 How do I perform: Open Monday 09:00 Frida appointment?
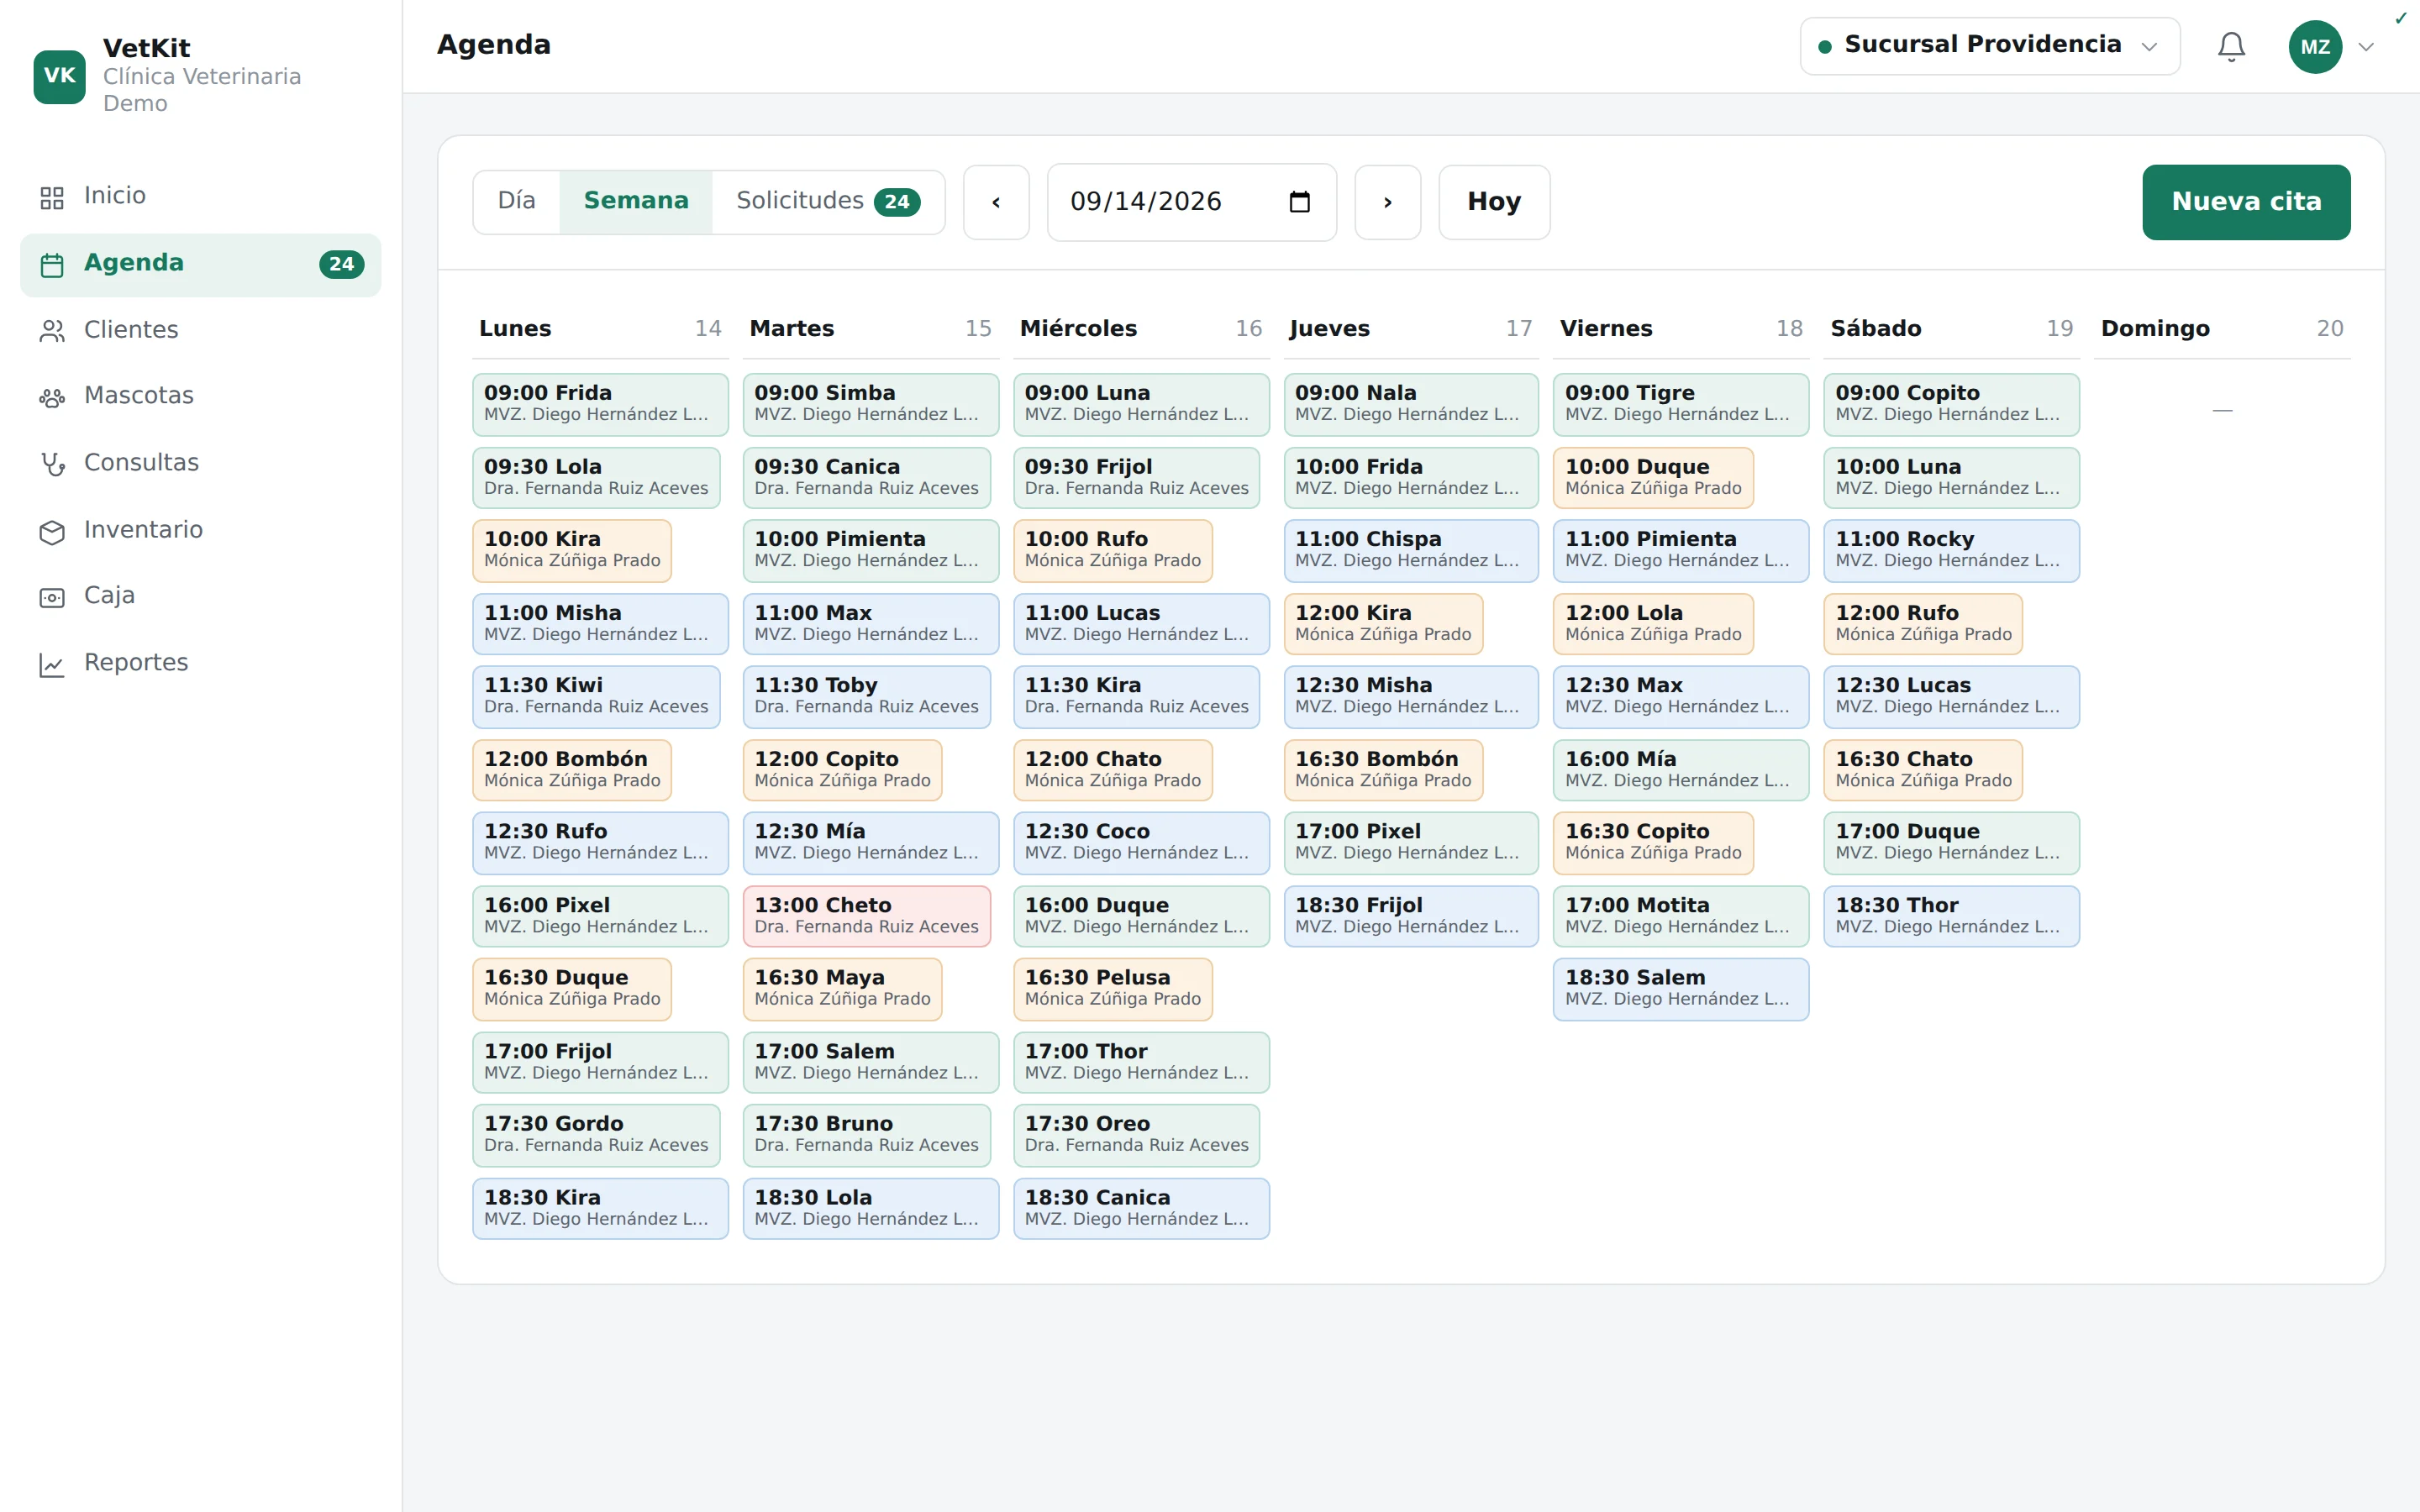pos(600,404)
